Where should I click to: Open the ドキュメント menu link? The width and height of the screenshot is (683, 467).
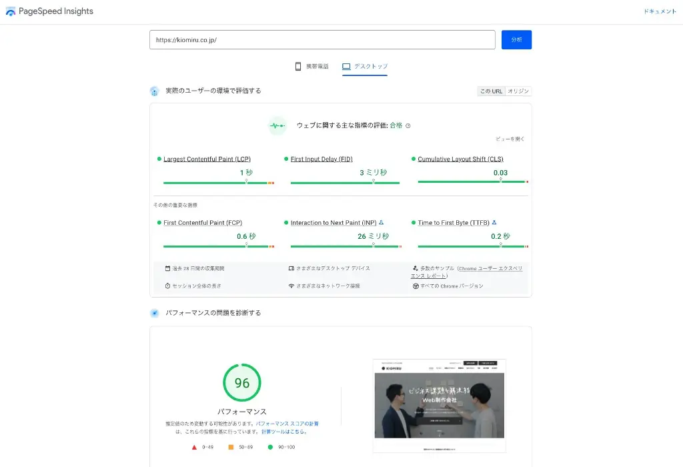pos(660,11)
